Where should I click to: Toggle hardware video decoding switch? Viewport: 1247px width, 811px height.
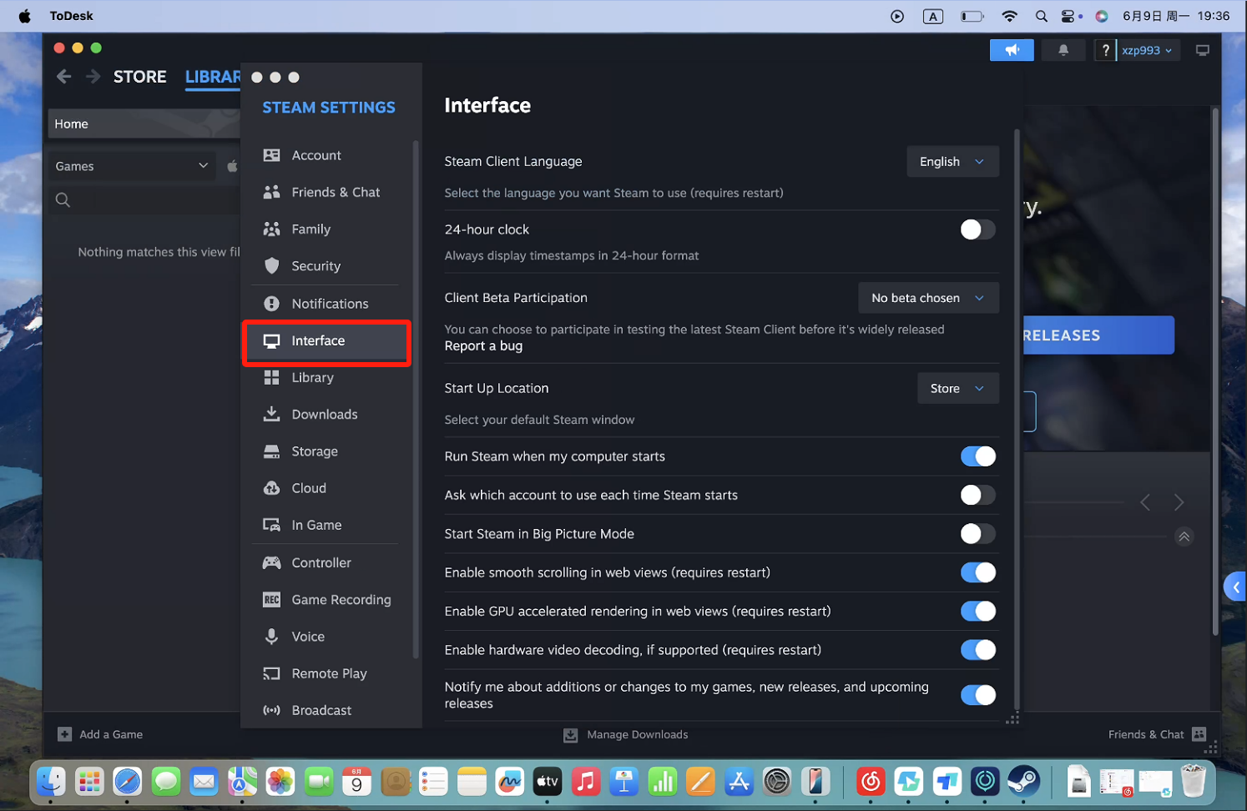coord(977,650)
